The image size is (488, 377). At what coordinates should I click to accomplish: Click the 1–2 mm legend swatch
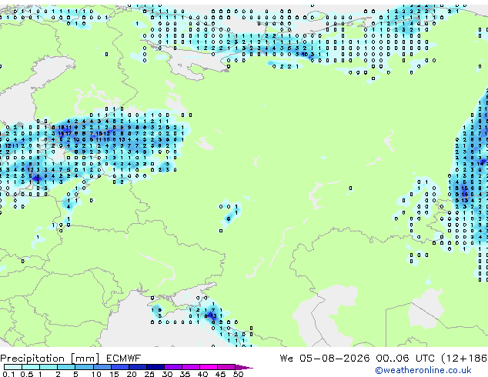pos(48,367)
